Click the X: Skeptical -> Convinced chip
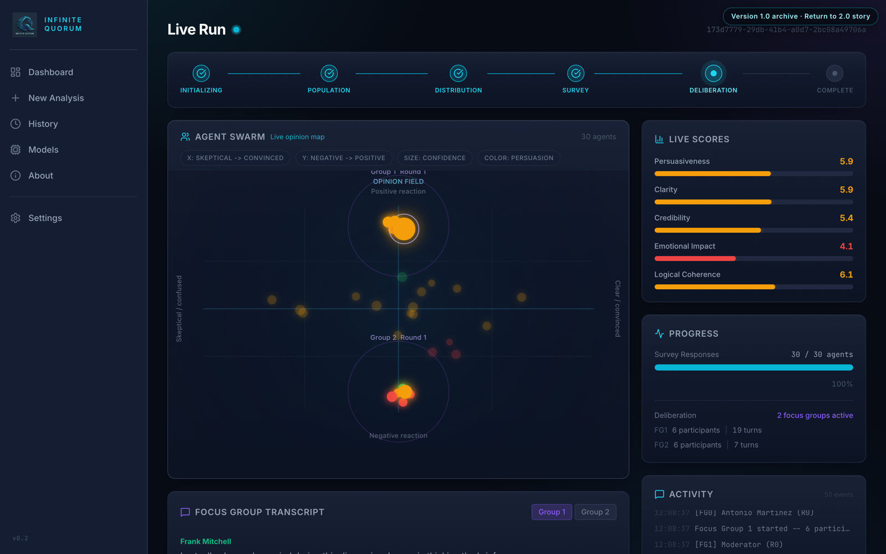The width and height of the screenshot is (886, 554). point(235,158)
